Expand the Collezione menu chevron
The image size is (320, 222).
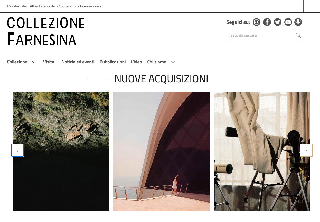pyautogui.click(x=34, y=62)
